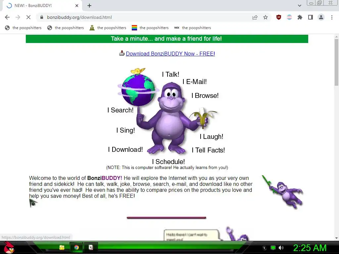Open Chrome's three-dot menu
Screen dimensions: 339x254
coord(332,17)
